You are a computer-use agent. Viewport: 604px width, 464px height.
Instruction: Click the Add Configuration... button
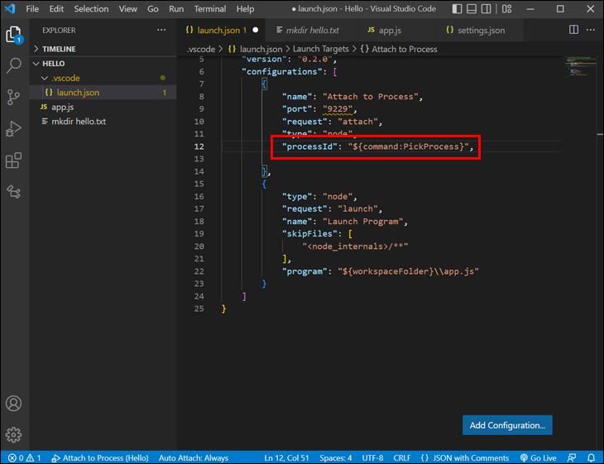[x=507, y=425]
